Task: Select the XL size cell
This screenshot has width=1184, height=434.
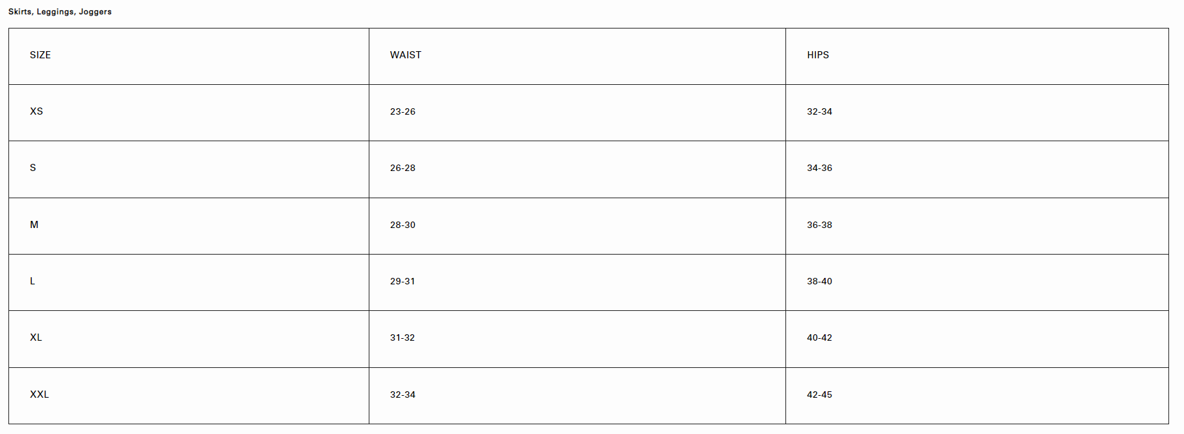Action: click(189, 339)
